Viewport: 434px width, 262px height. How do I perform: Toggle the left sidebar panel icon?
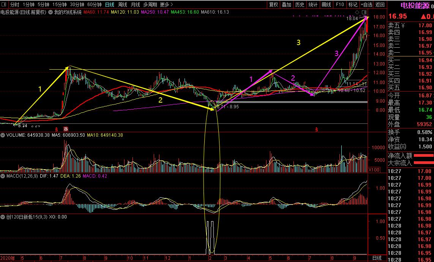[x=4, y=5]
